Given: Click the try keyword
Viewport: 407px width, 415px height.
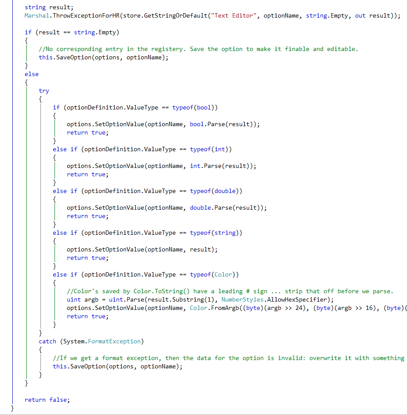Looking at the screenshot, I should pos(44,91).
